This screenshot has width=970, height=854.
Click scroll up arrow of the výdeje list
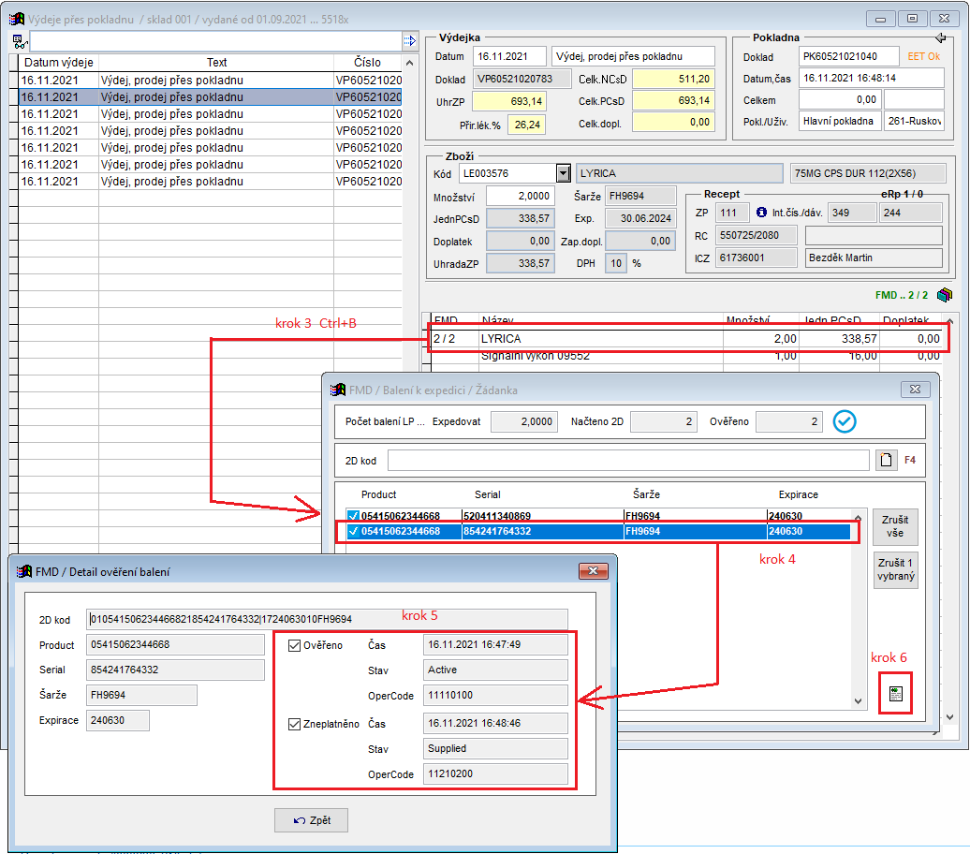[x=409, y=63]
